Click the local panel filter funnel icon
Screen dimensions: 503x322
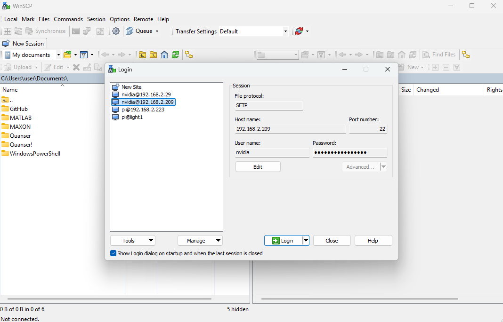[x=84, y=55]
